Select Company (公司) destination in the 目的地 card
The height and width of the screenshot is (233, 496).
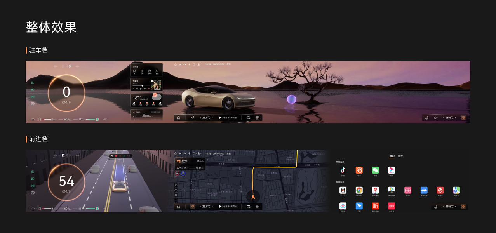[142, 72]
